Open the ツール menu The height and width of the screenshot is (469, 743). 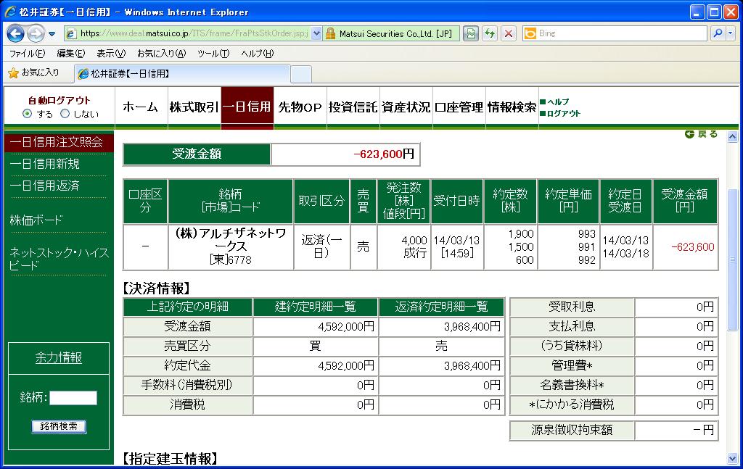coord(213,54)
